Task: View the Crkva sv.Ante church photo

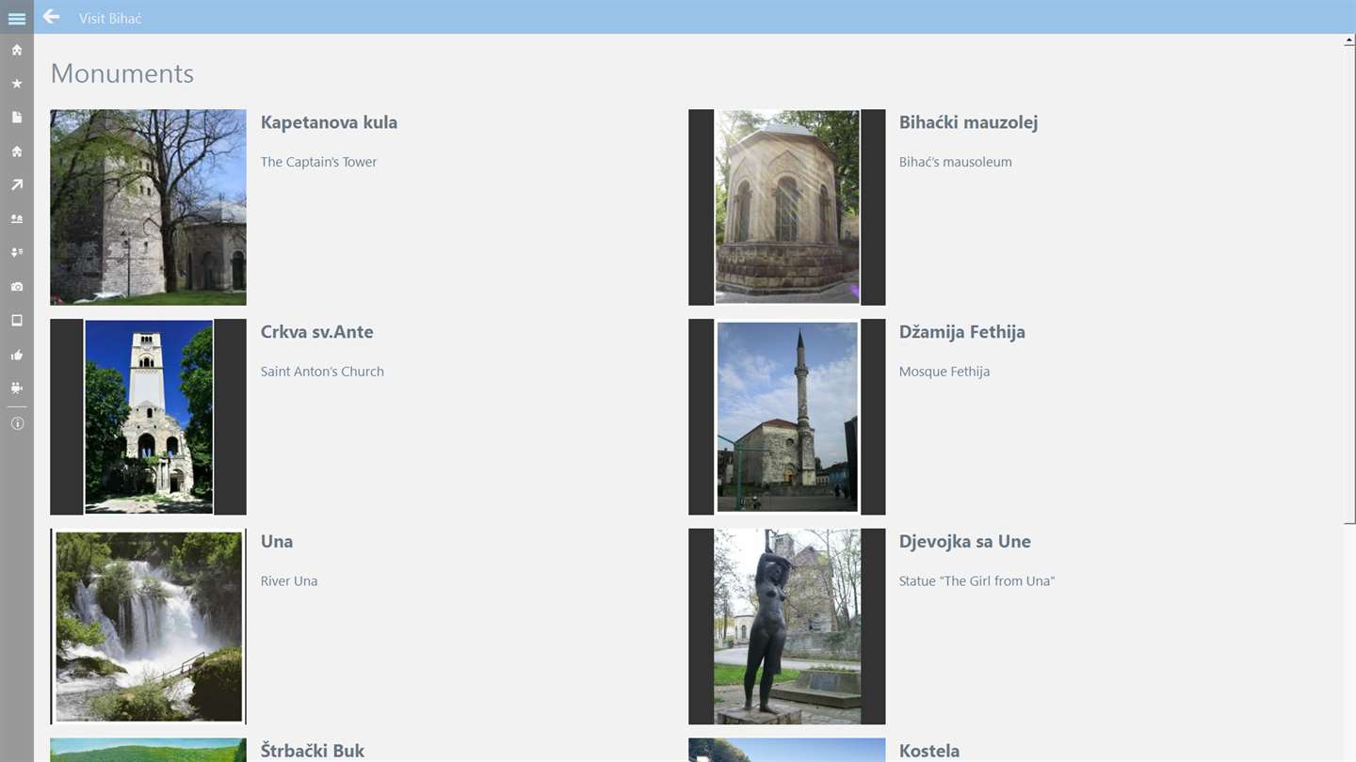Action: pyautogui.click(x=149, y=417)
